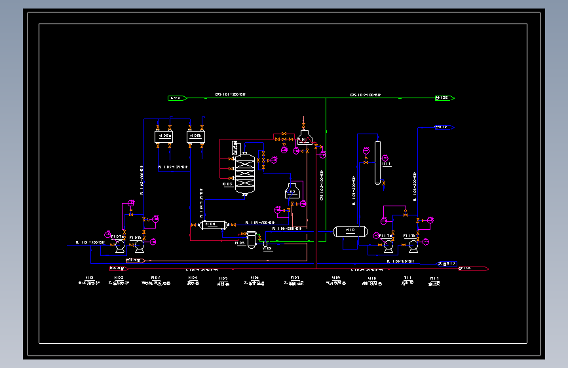This screenshot has height=368, width=568.
Task: Select the red horizontal pipe along the bottom
Action: click(293, 268)
